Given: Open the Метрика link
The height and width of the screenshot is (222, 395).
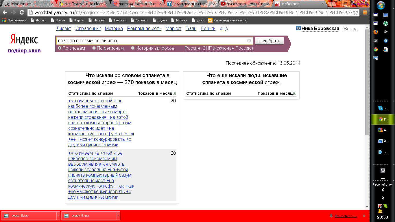Looking at the screenshot, I should coord(114,28).
